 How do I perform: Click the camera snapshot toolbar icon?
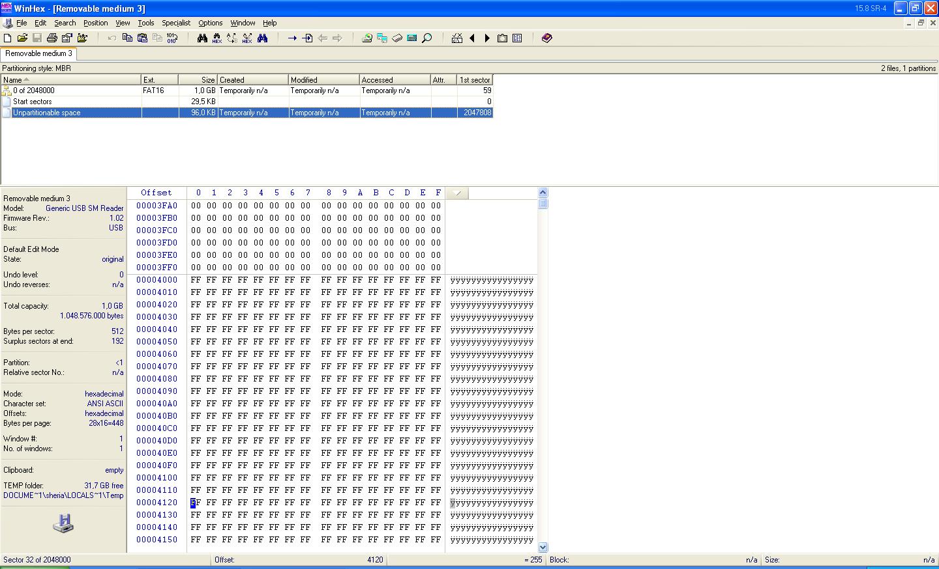[502, 38]
